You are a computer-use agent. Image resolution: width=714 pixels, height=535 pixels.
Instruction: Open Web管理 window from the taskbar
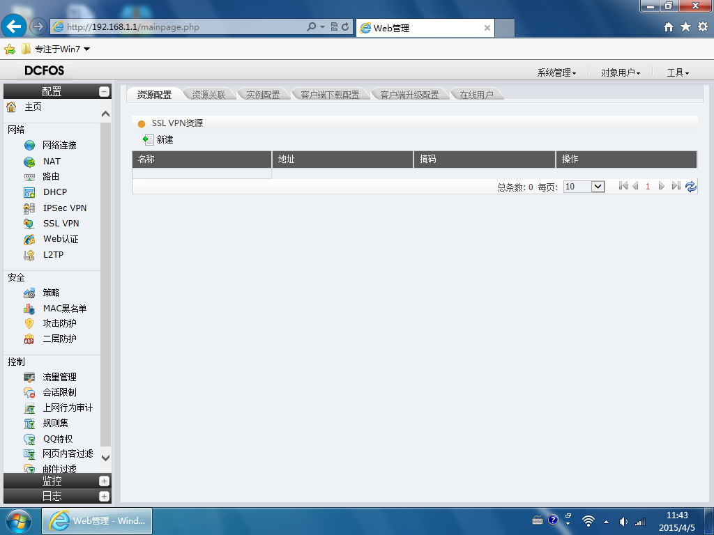point(97,521)
